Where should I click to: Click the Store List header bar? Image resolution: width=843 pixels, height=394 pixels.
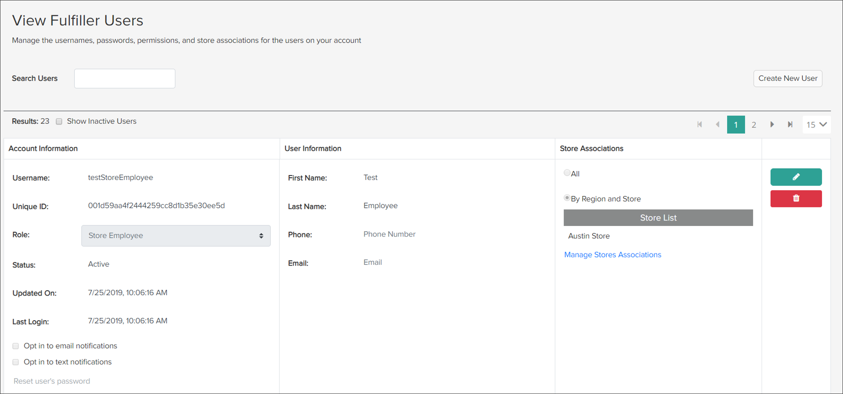[x=658, y=218]
